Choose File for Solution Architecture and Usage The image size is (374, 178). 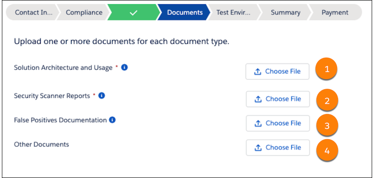(277, 71)
